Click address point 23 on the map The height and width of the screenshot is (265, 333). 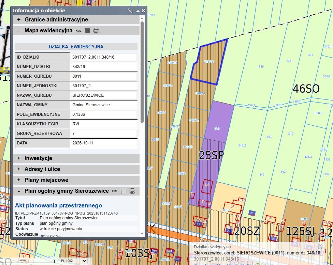(252, 213)
